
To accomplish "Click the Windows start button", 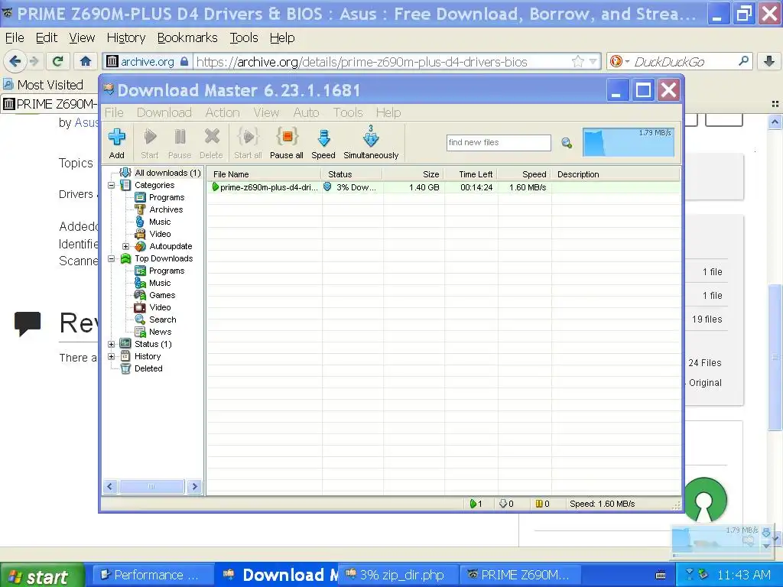I will pyautogui.click(x=42, y=576).
